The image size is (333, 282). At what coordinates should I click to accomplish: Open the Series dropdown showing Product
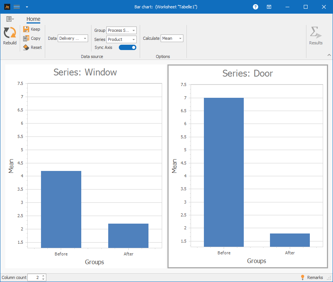121,39
